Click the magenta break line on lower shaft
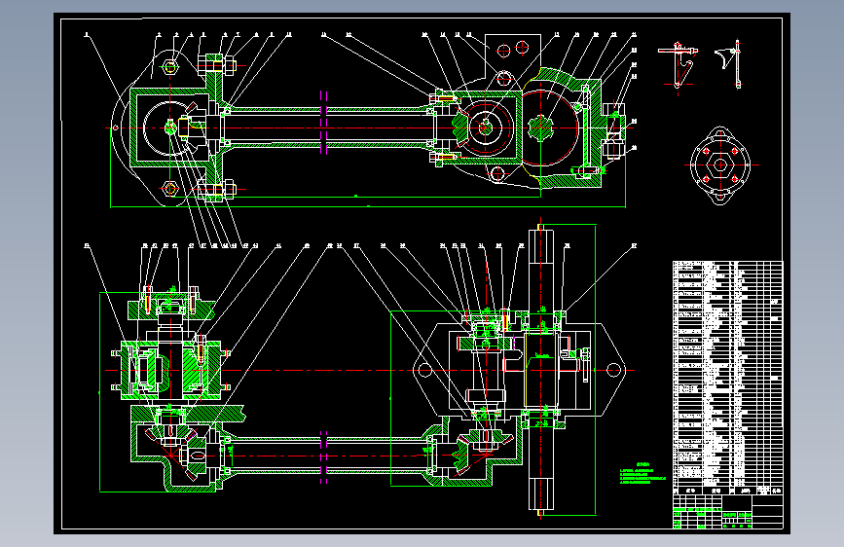844x547 pixels. (x=323, y=457)
